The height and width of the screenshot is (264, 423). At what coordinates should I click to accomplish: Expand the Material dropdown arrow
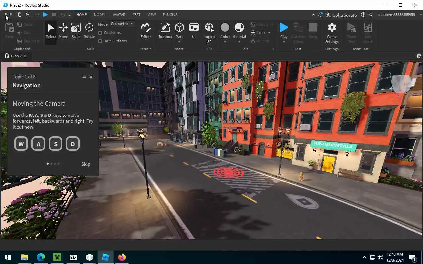tap(239, 42)
